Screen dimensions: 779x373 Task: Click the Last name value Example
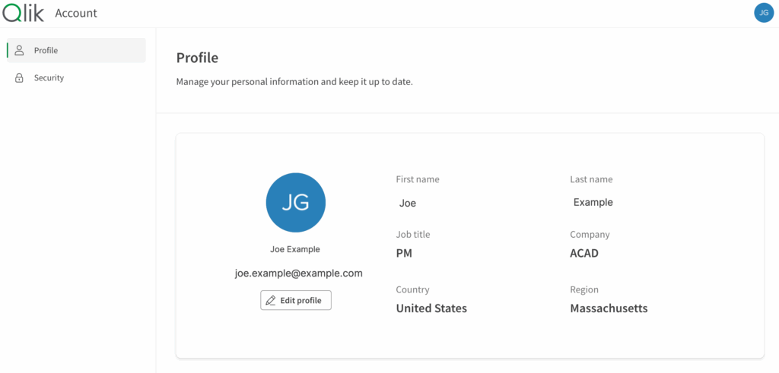point(593,203)
